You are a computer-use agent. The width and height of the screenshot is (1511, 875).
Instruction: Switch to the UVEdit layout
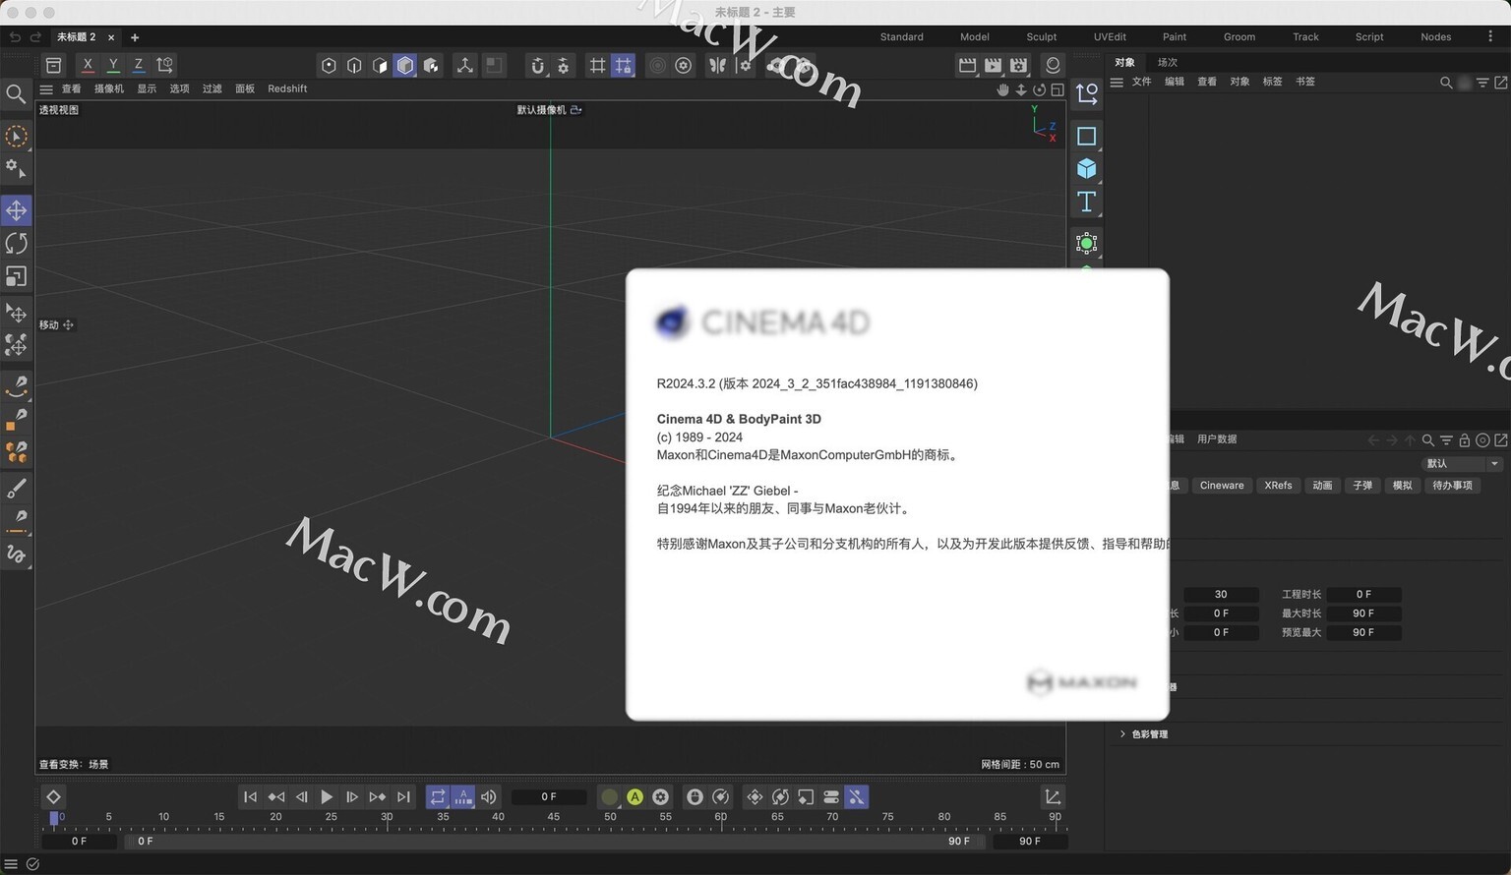(x=1110, y=37)
